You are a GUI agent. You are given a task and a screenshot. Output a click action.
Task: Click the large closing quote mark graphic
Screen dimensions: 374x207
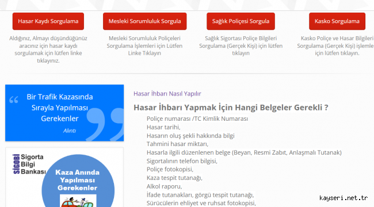[105, 124]
